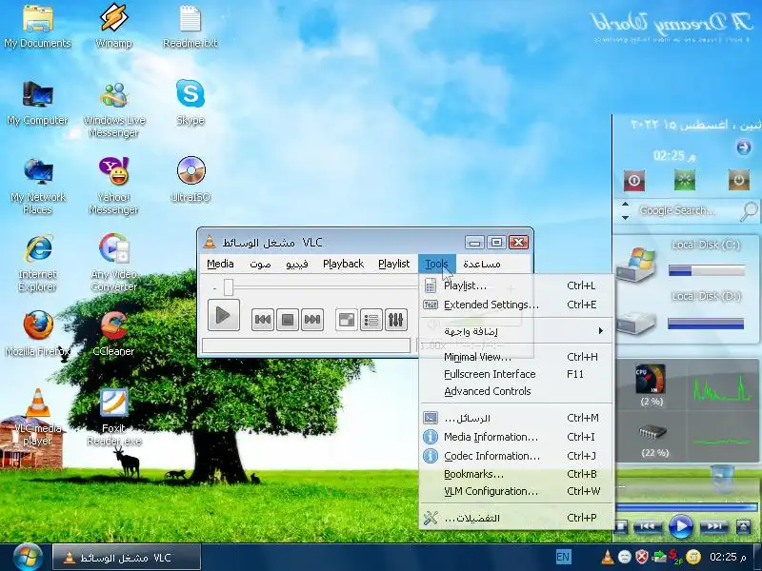The height and width of the screenshot is (571, 762).
Task: Click the sidebar search magnifier icon
Action: [749, 211]
